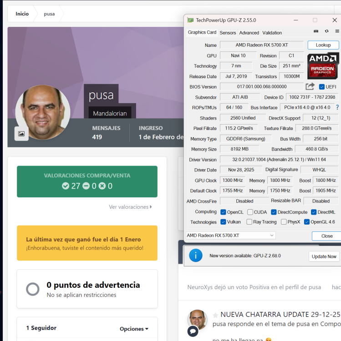The height and width of the screenshot is (341, 341).
Task: Click the Bandwidth 460.8 GB/s value
Action: point(316,149)
